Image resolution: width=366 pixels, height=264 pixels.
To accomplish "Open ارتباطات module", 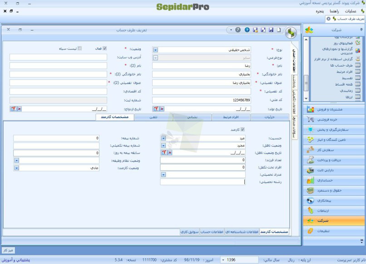I will tap(334, 211).
